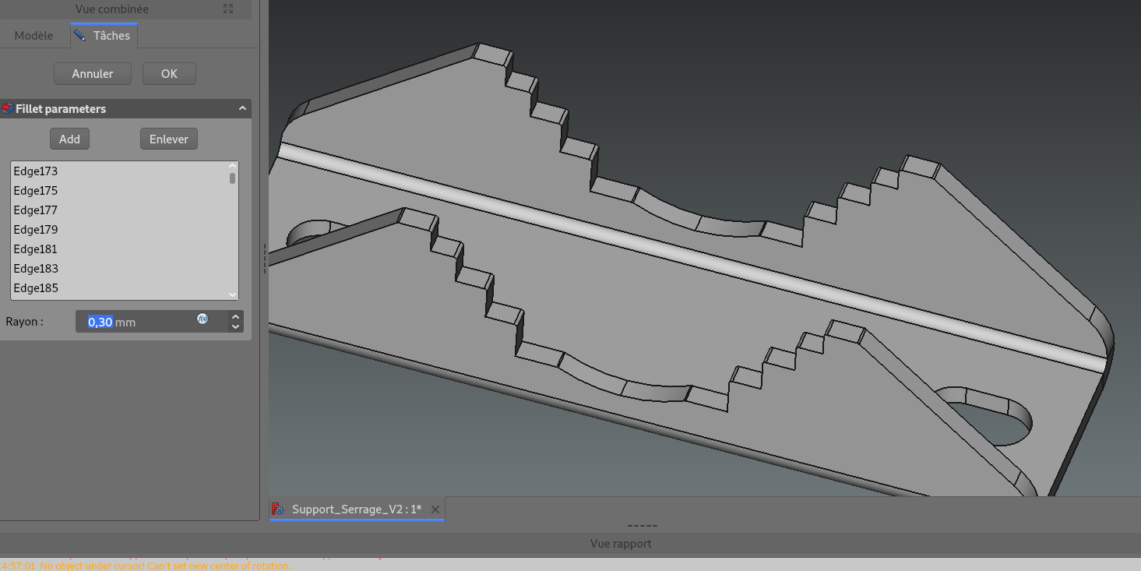The height and width of the screenshot is (571, 1141).
Task: Select Edge173 in the edge list
Action: tap(36, 171)
